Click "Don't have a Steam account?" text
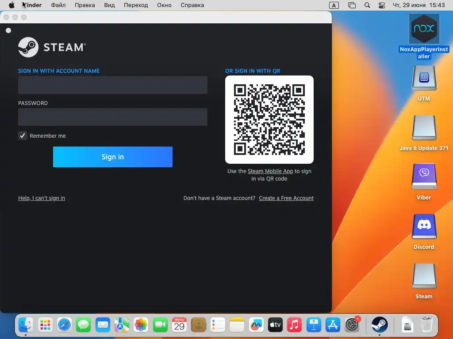Screen dimensions: 453x339 (x=219, y=198)
